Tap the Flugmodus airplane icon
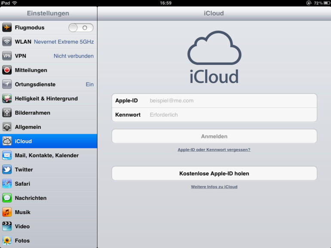 click(x=7, y=27)
